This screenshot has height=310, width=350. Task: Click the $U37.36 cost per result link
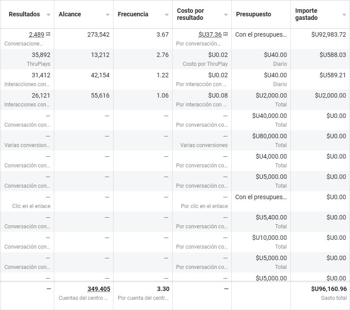coord(210,34)
